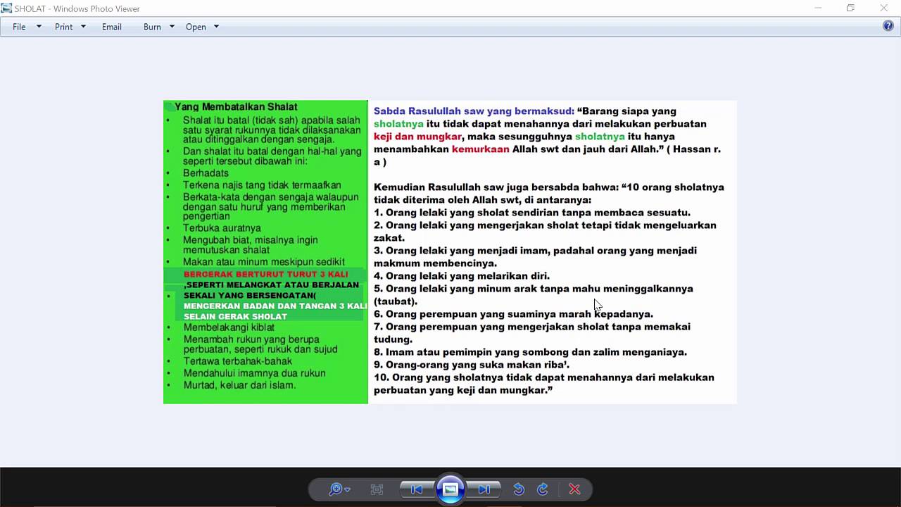Expand the Print dropdown arrow
This screenshot has width=901, height=507.
[83, 27]
